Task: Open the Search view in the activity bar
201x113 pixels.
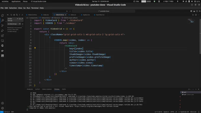Action: point(2,20)
